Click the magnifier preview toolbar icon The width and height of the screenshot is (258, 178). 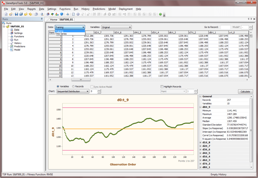coord(42,14)
